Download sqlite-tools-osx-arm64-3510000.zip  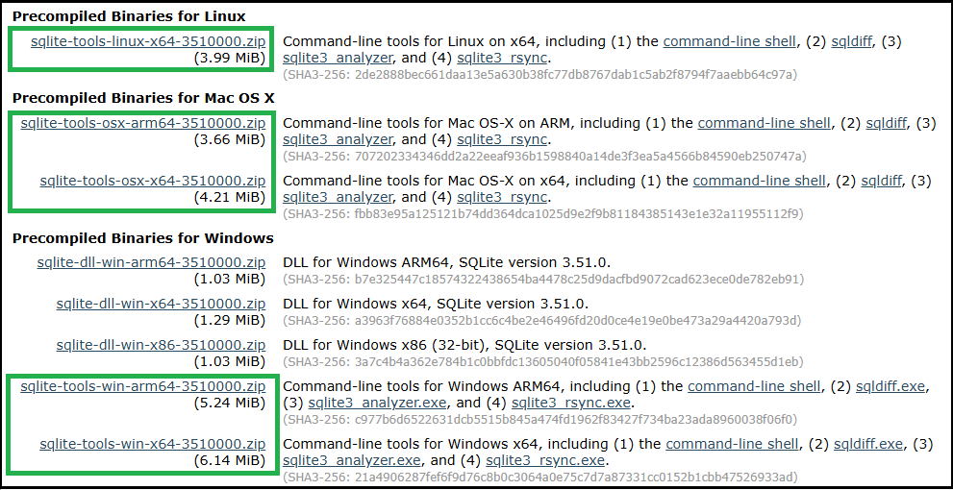tap(143, 123)
